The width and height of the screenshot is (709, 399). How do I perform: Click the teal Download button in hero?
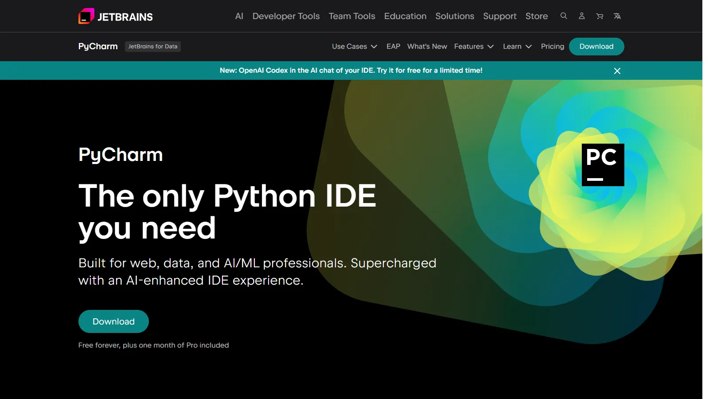pos(113,321)
